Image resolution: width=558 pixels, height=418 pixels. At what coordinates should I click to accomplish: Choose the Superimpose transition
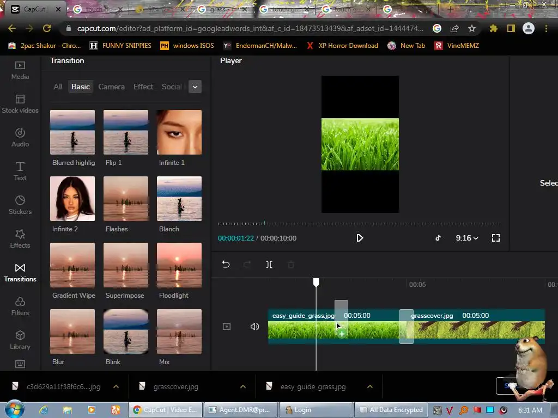[126, 265]
